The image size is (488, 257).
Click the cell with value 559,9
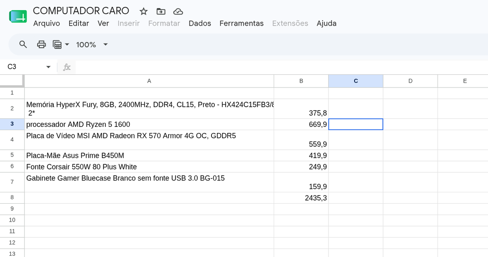pos(301,140)
